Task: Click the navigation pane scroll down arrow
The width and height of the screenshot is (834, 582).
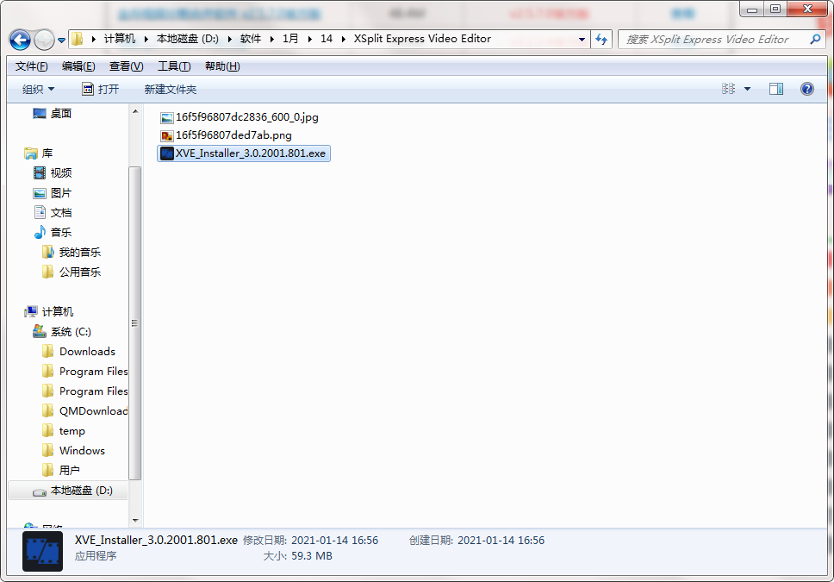Action: pos(135,520)
